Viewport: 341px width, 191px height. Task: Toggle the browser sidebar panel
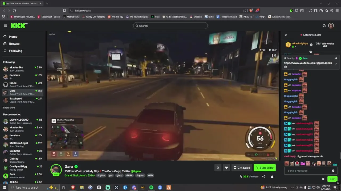[x=316, y=11]
